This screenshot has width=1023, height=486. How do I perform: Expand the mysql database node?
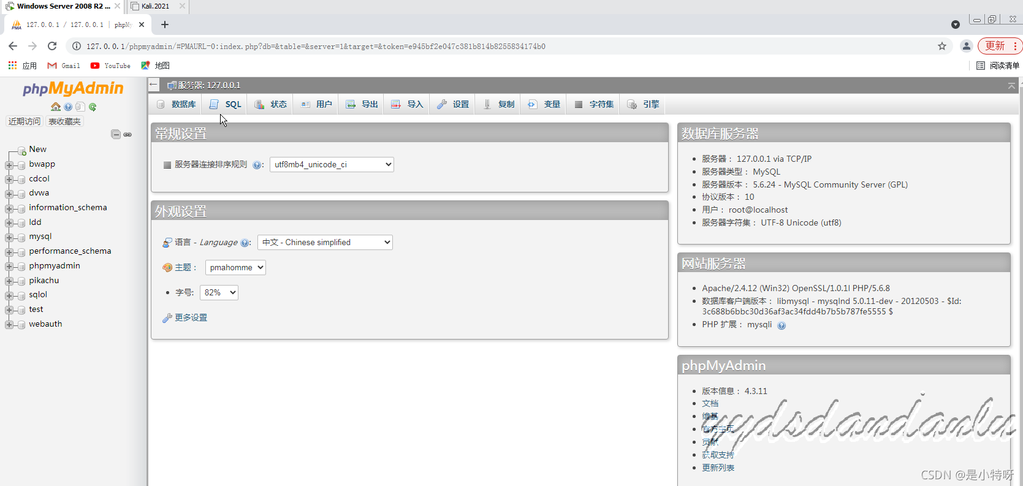(x=9, y=237)
